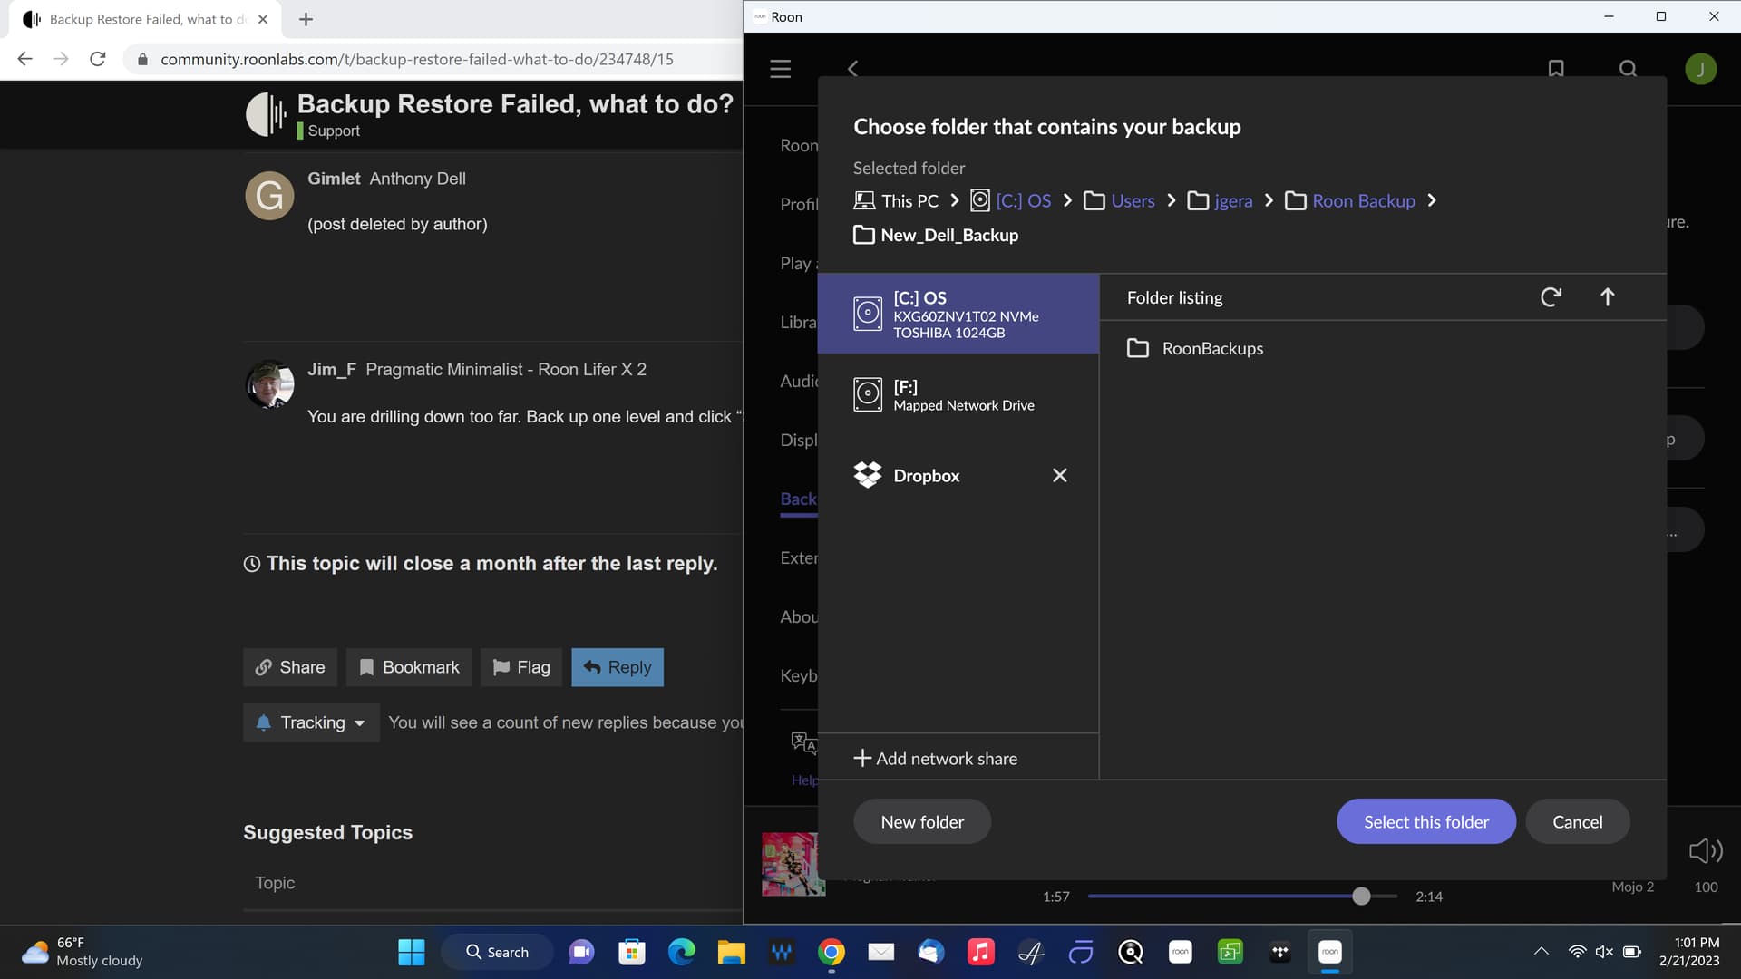The width and height of the screenshot is (1741, 979).
Task: Open Jim_F's avatar picture
Action: point(270,384)
